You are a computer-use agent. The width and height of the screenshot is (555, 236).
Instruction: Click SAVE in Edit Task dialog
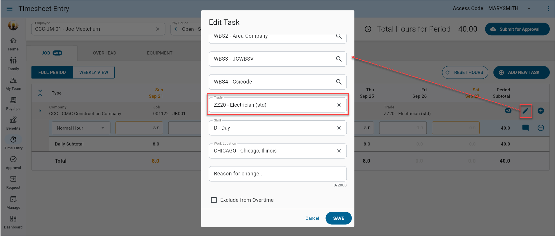pos(338,218)
